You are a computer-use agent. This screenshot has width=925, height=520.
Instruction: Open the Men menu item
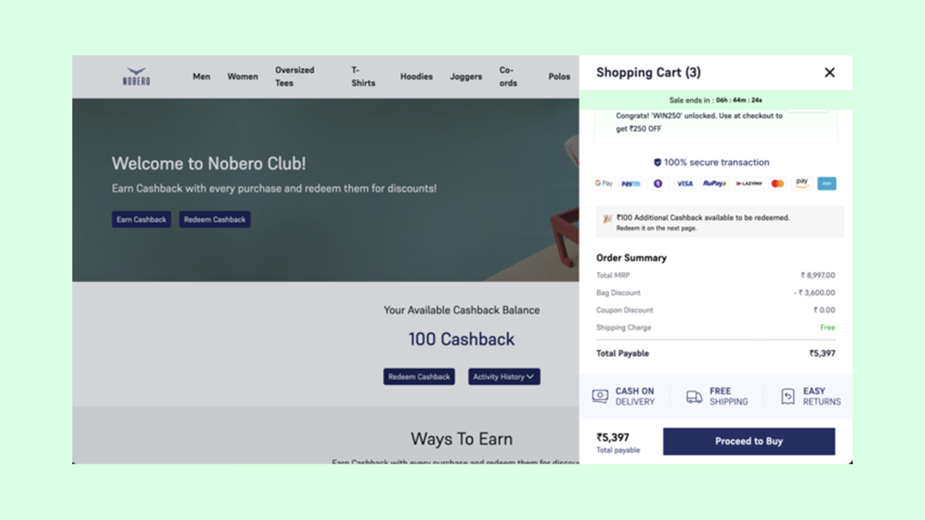(201, 77)
